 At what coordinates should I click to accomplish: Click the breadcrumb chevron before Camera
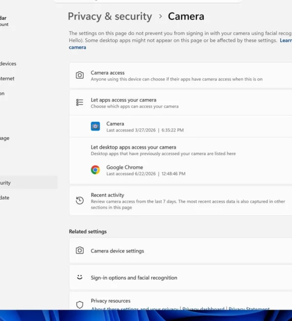coord(161,16)
